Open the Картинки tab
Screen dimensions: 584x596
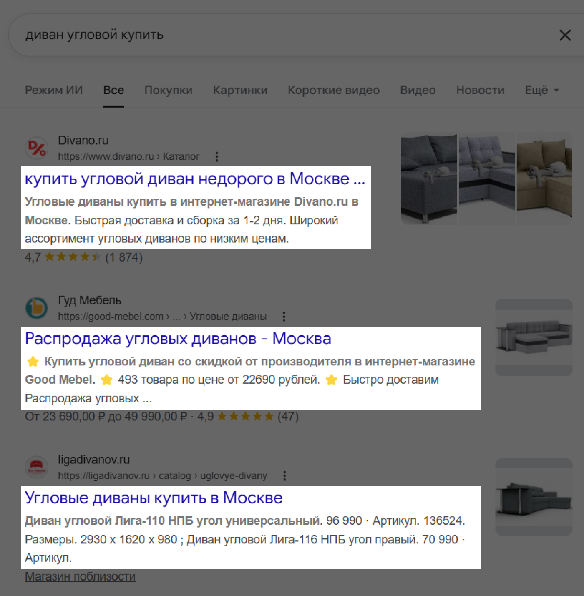pyautogui.click(x=240, y=90)
